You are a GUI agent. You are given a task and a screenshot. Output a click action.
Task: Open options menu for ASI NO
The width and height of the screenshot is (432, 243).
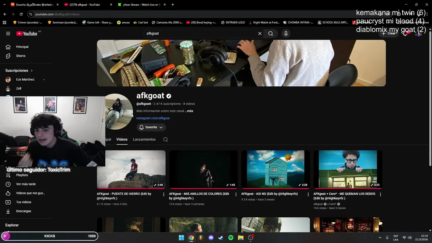click(308, 194)
